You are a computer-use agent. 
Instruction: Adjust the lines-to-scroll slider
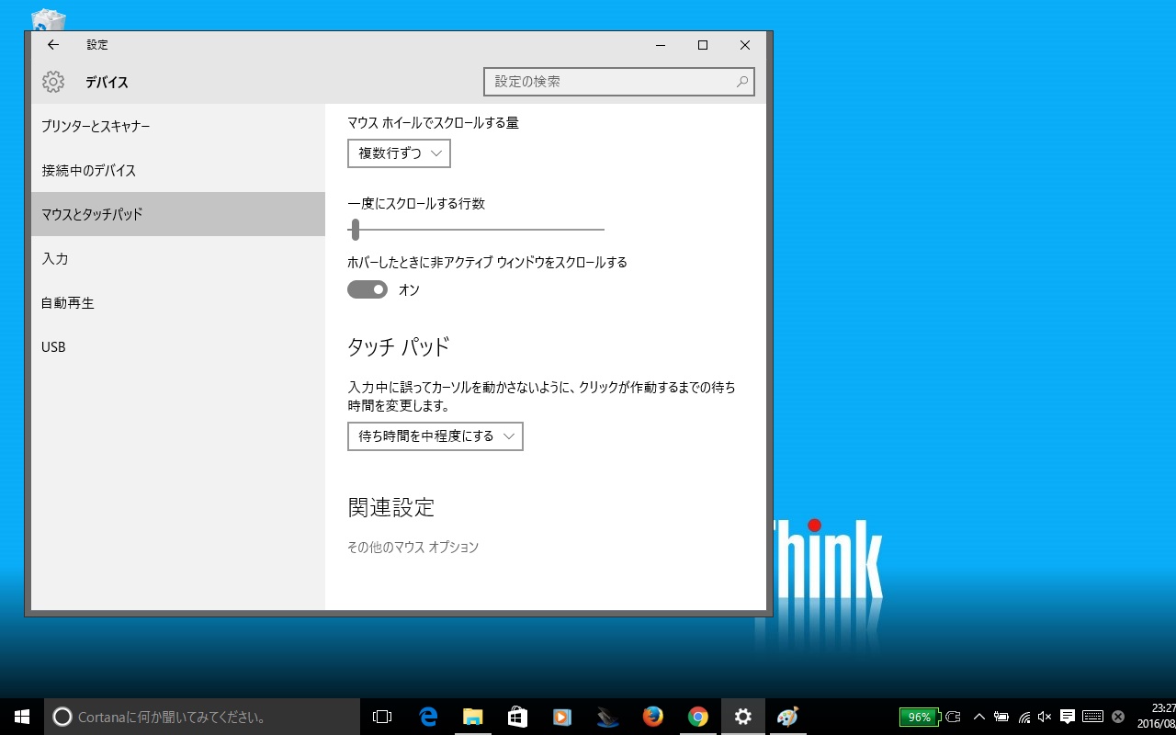pyautogui.click(x=356, y=229)
